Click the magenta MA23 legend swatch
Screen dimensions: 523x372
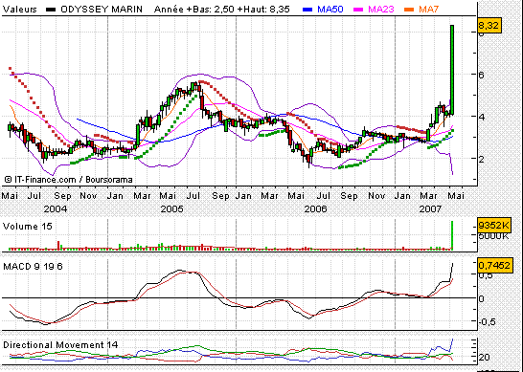358,10
